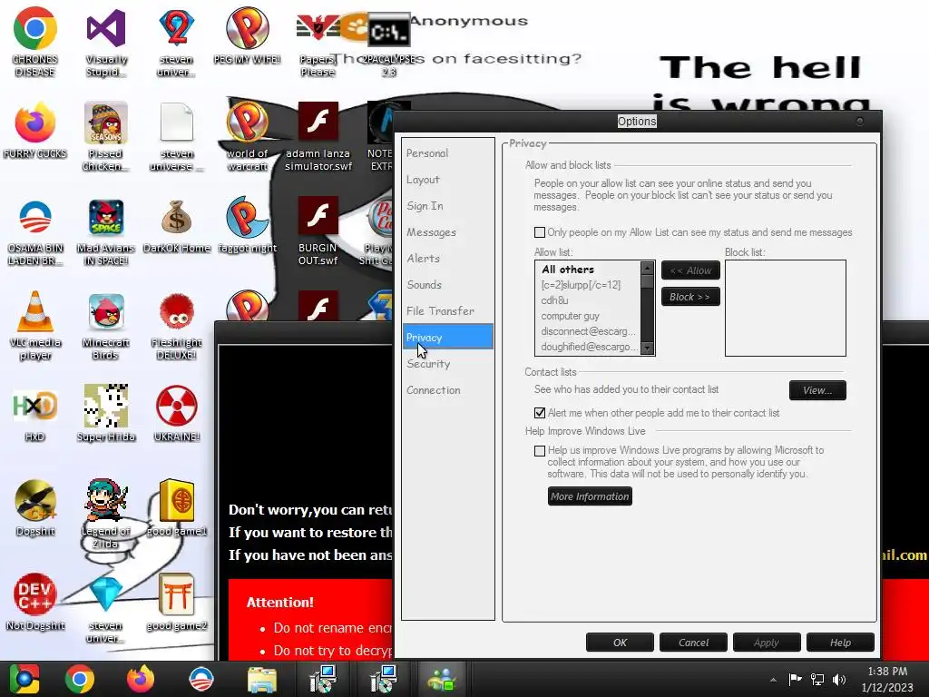Click the << Allow button
The height and width of the screenshot is (697, 929).
pos(690,270)
